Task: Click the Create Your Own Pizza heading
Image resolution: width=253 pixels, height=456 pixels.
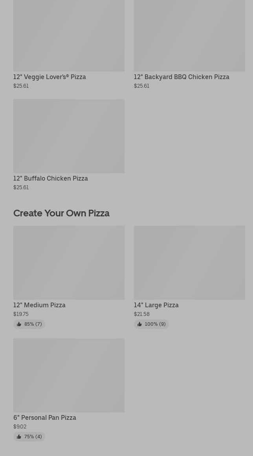Action: (x=61, y=213)
